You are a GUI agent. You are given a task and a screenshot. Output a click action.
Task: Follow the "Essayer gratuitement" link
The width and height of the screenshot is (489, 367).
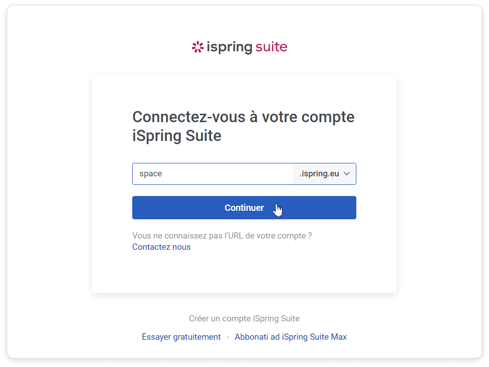point(181,337)
